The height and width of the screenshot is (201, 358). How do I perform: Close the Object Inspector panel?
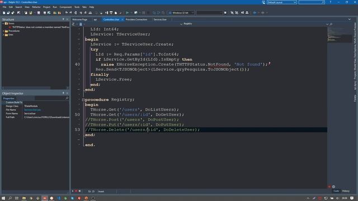click(67, 93)
